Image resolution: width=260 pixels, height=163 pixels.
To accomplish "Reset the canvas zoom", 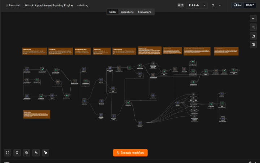I will [x=36, y=153].
